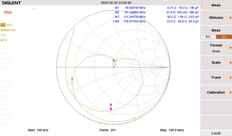
Task: Click the cyan cross marker on trace
Action: [x=75, y=98]
